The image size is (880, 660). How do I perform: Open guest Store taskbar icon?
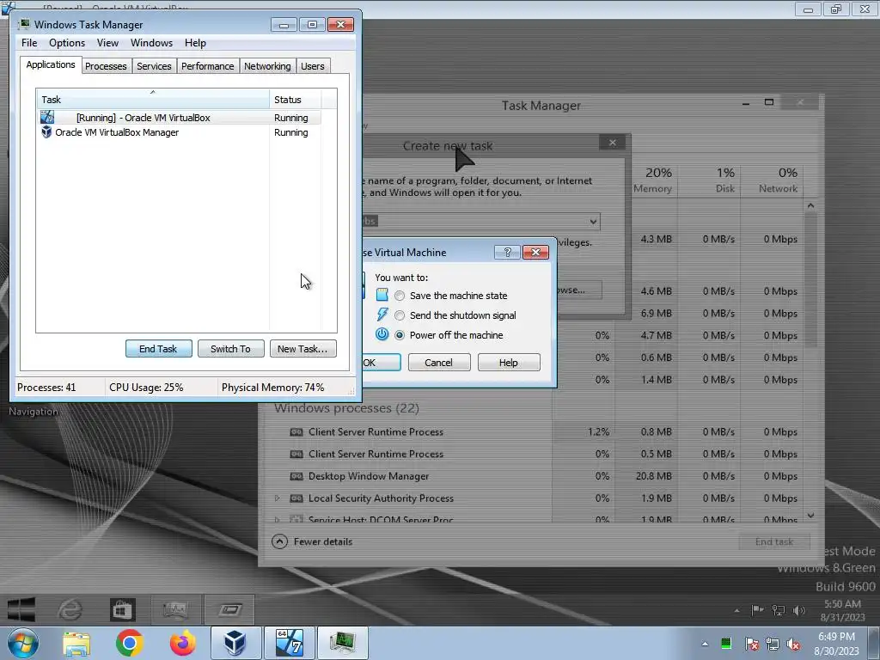[x=122, y=609]
